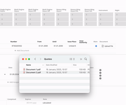Click the modified date of Document 2.pdf
This screenshot has width=126, height=105.
click(57, 73)
